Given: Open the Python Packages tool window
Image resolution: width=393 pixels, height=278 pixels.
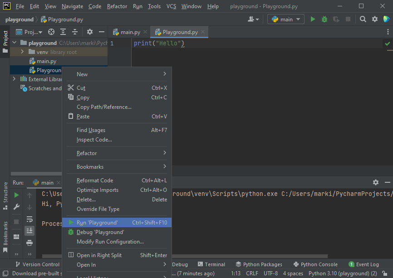Looking at the screenshot, I should [x=259, y=264].
